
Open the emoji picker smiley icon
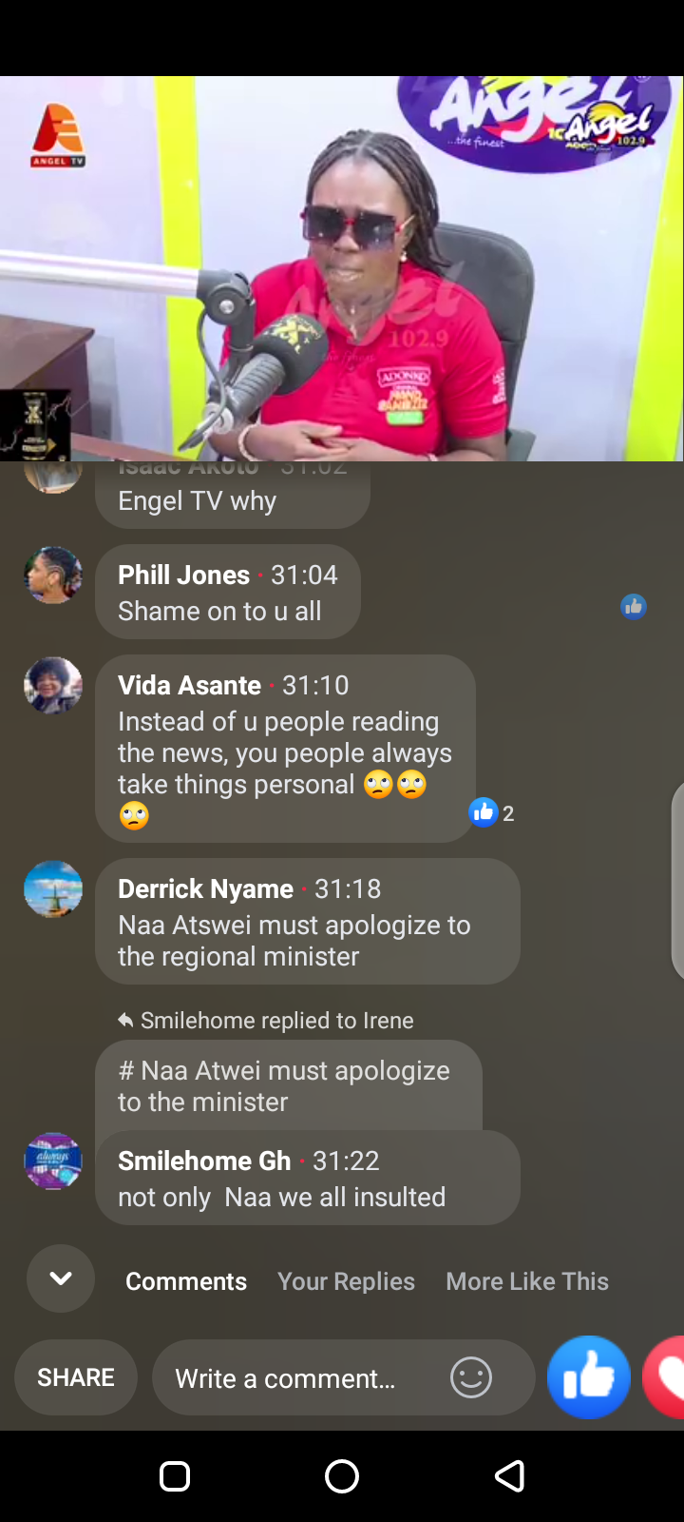click(x=471, y=1377)
